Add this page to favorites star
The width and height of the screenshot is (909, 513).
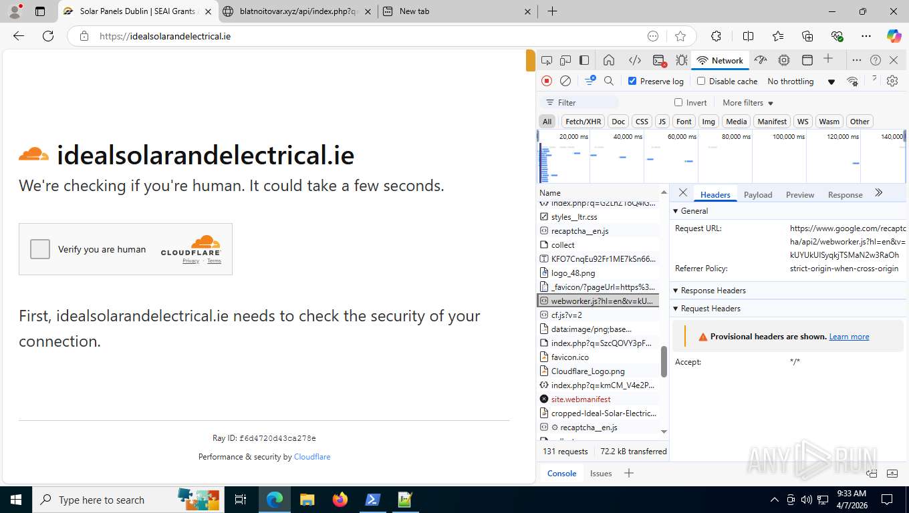tap(680, 36)
